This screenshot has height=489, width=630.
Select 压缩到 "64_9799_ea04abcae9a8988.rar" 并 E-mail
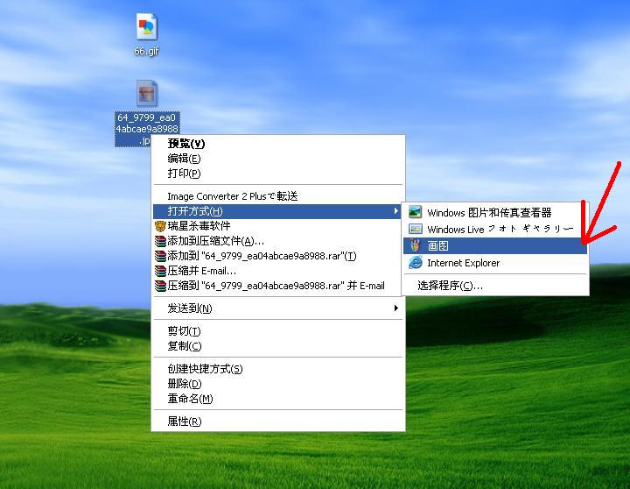278,286
